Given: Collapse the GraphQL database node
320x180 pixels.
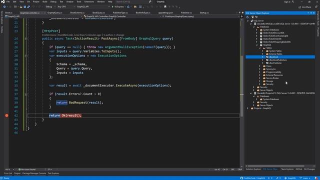Looking at the screenshot, I should point(256,45).
